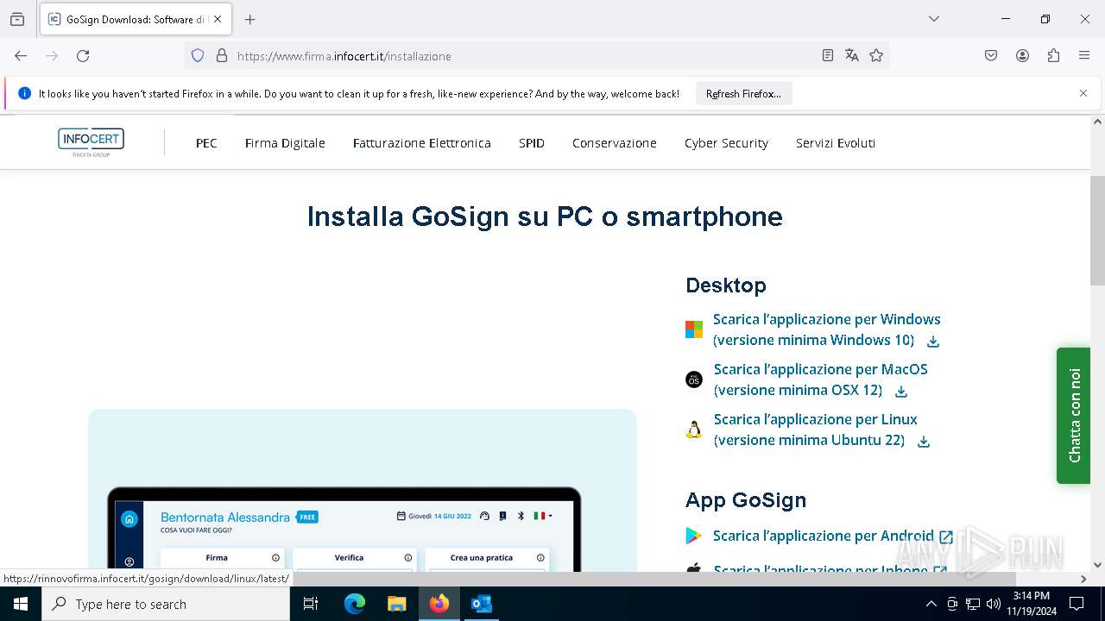Image resolution: width=1105 pixels, height=621 pixels.
Task: Click the Windows logo icon beside Windows download
Action: click(x=694, y=329)
